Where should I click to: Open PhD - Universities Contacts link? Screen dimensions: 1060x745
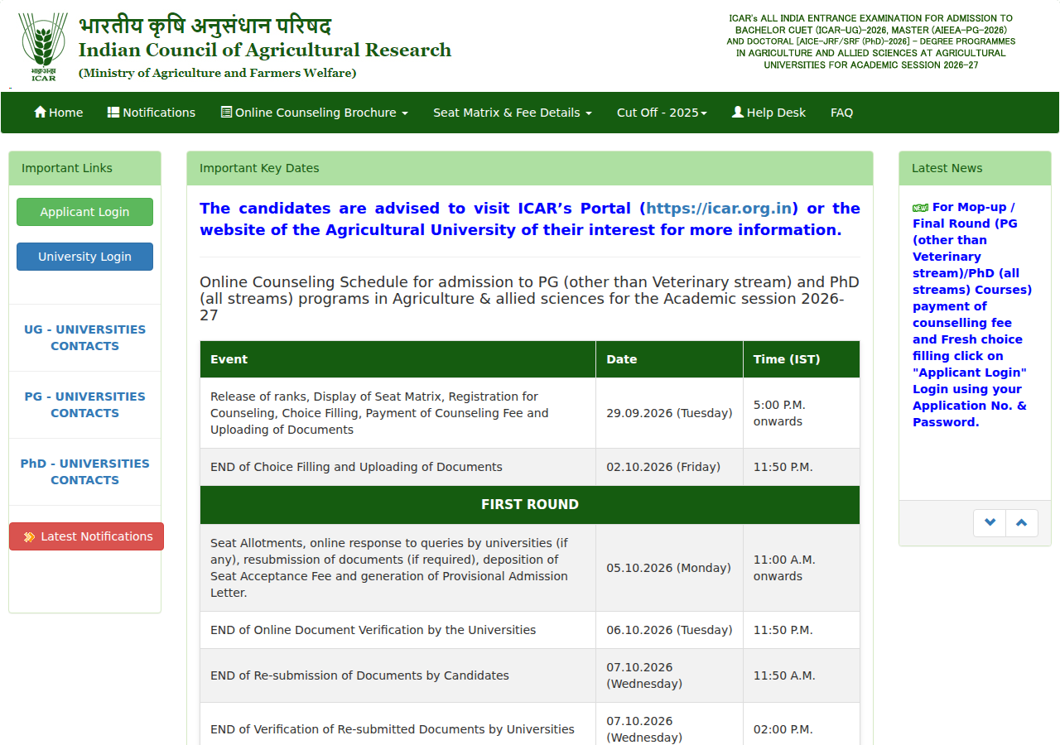pyautogui.click(x=84, y=472)
